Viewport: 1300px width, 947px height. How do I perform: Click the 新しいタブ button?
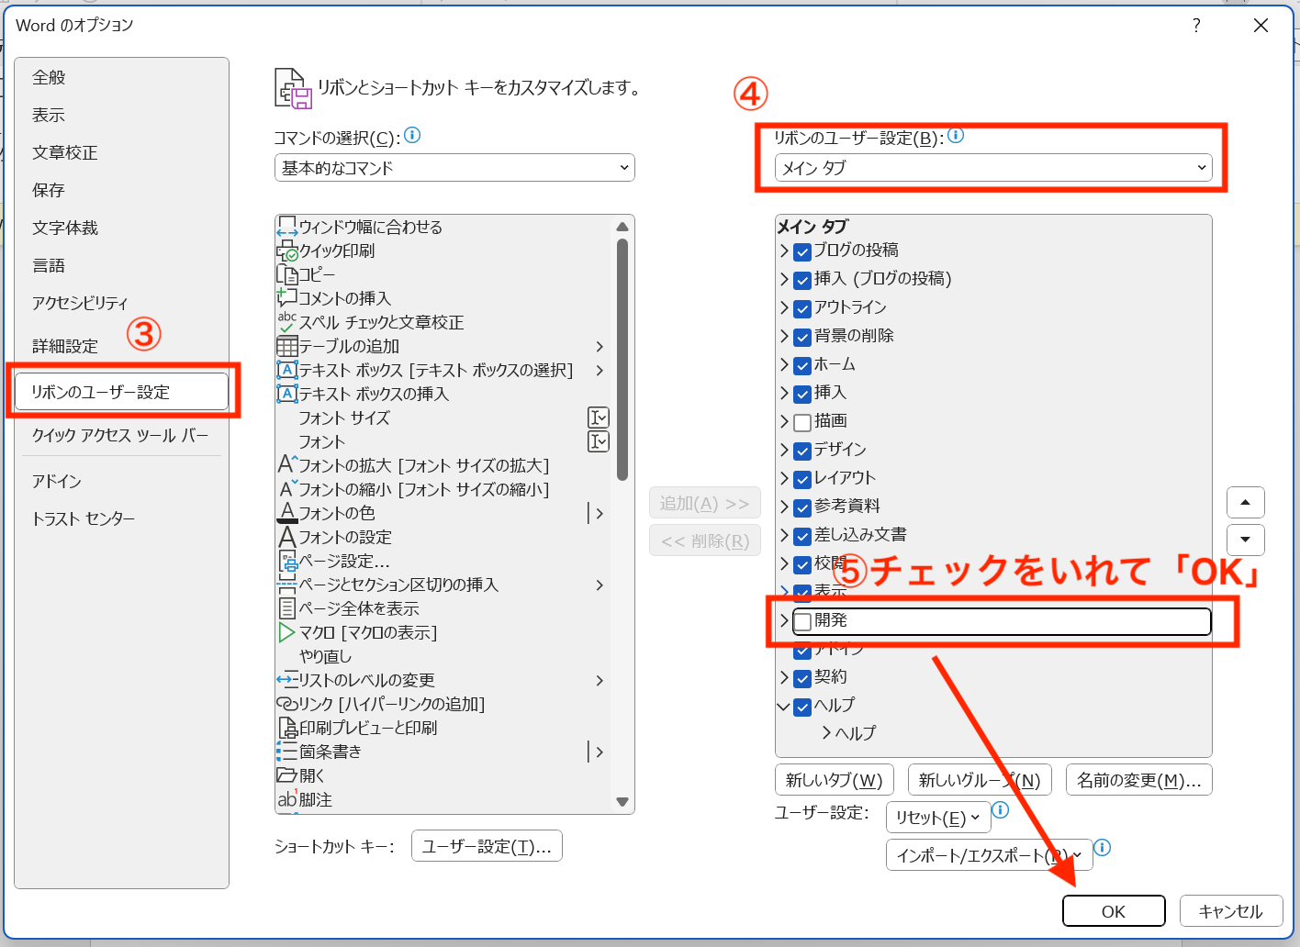point(834,779)
